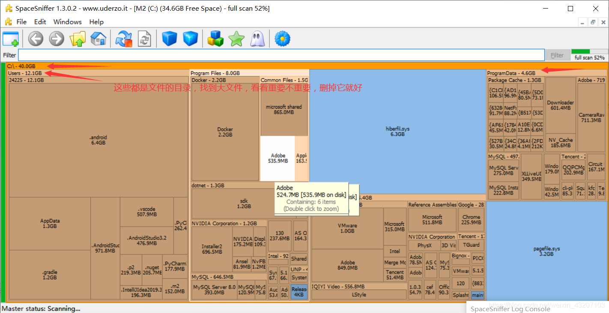Click the blue flower donate icon
Viewport: 609px width, 313px height.
click(283, 39)
